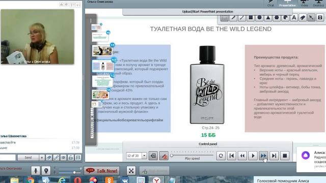
Task: Select the eraser tool
Action: (x=303, y=18)
